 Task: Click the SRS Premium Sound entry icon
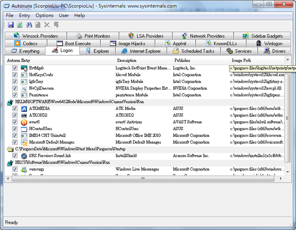click(x=24, y=155)
